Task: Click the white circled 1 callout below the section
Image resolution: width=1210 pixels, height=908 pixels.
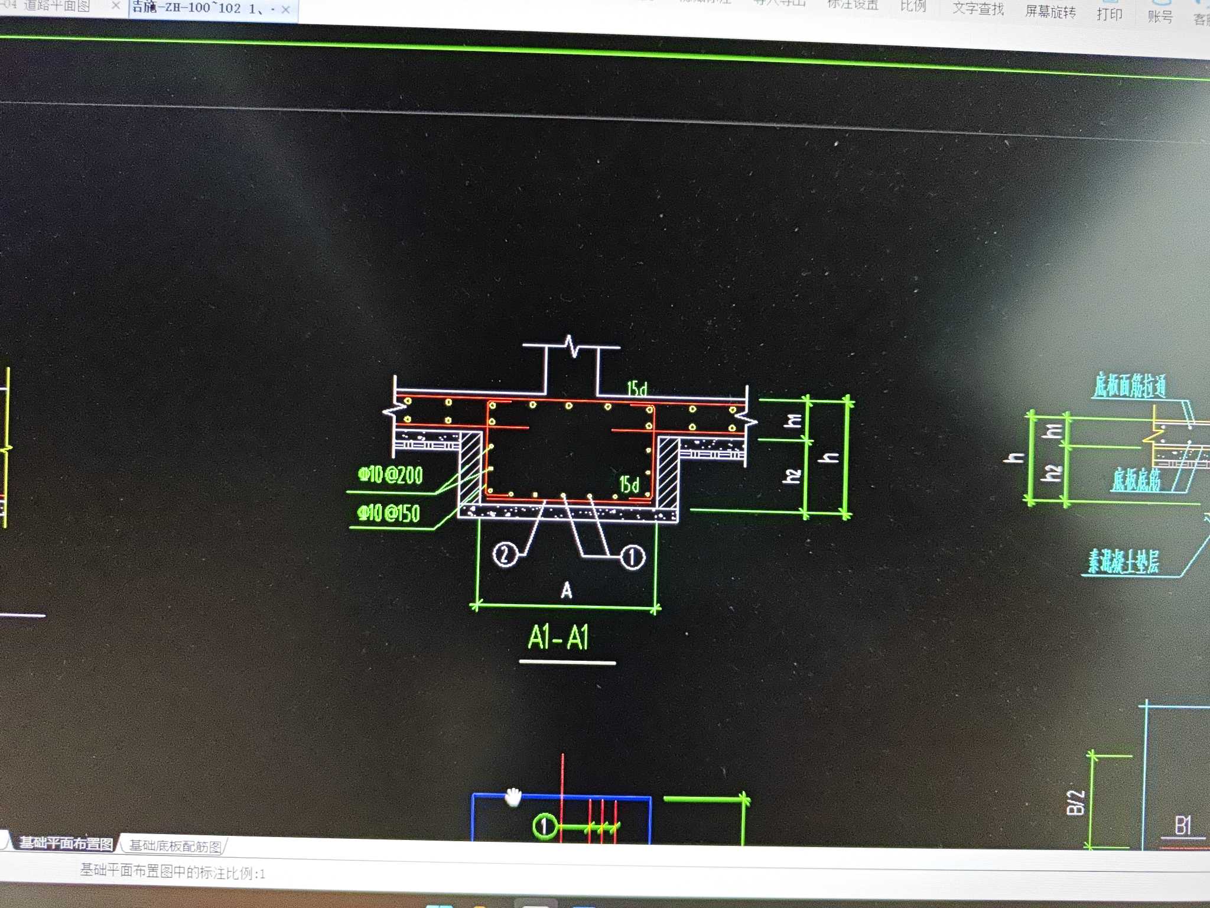Action: pyautogui.click(x=632, y=557)
